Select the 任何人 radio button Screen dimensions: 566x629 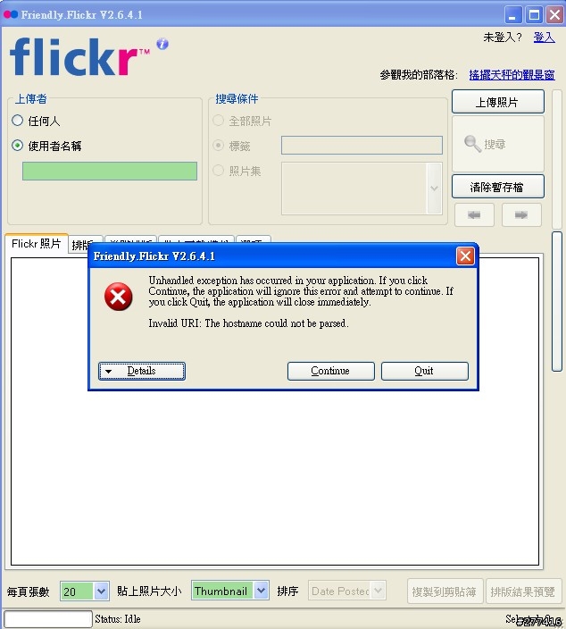[x=17, y=121]
